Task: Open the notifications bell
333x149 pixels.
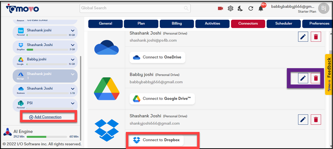Action: click(261, 8)
